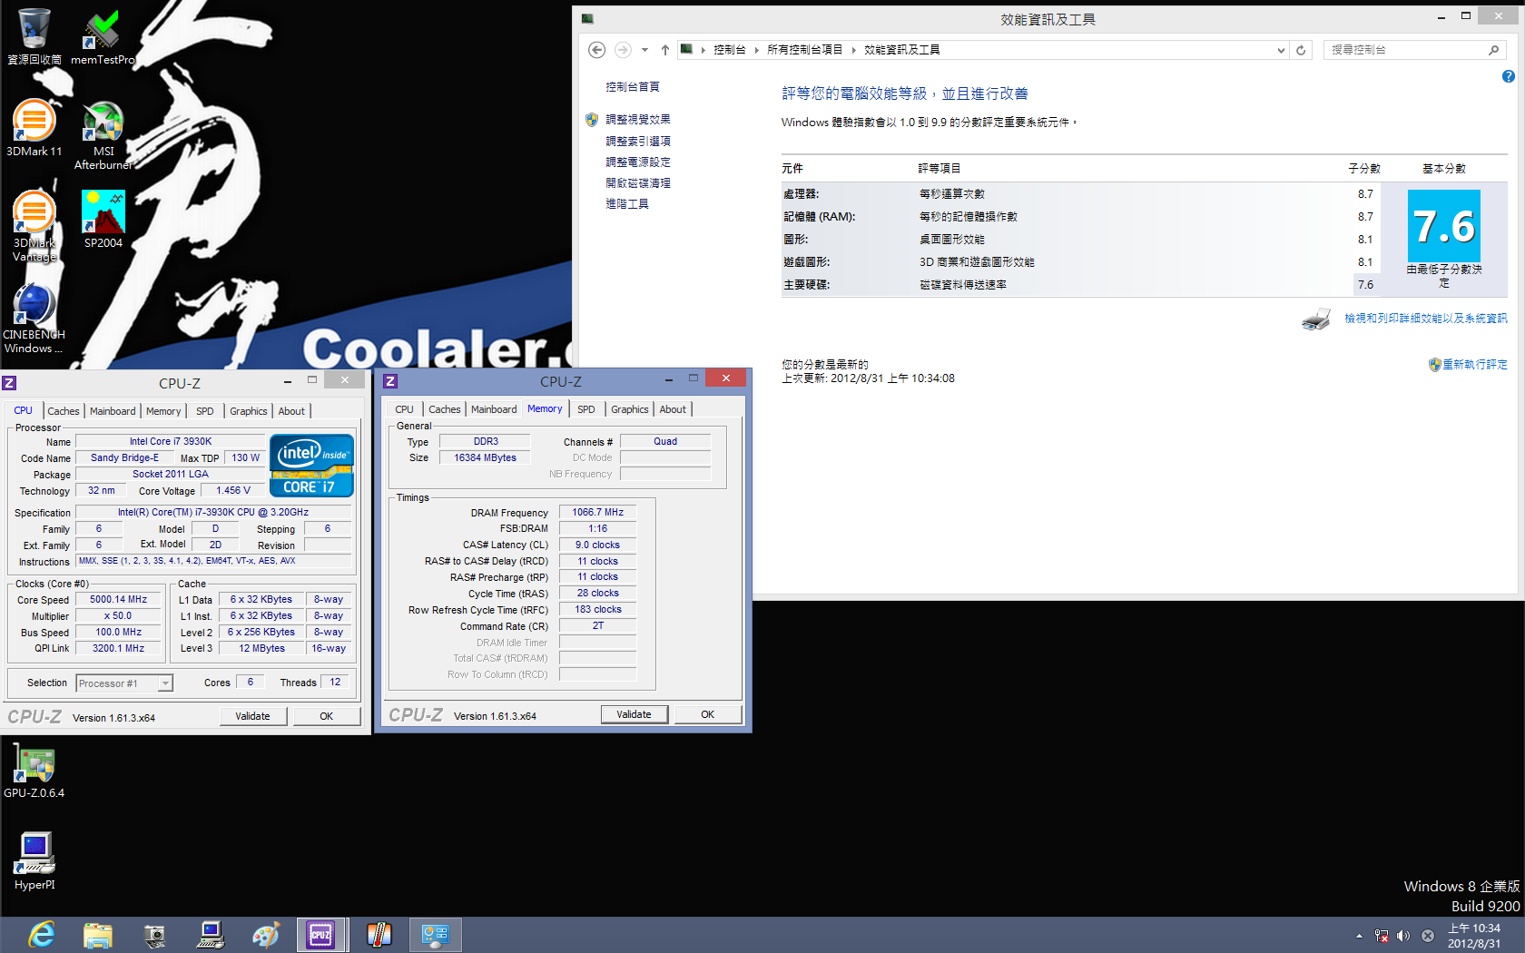This screenshot has width=1525, height=953.
Task: Click the memory Size value 16384 MBytes
Action: tap(486, 458)
